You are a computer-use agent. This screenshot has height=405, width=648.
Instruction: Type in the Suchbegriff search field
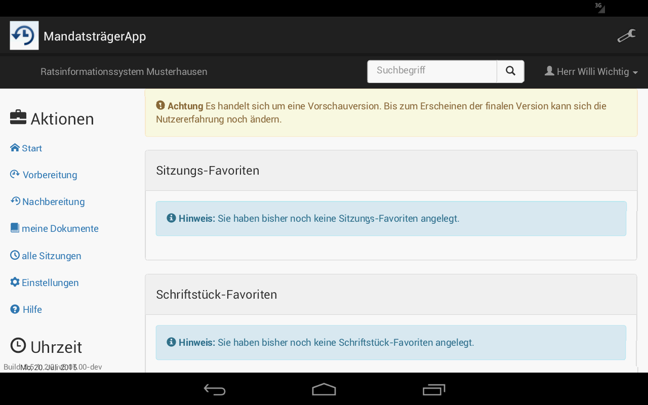click(432, 71)
